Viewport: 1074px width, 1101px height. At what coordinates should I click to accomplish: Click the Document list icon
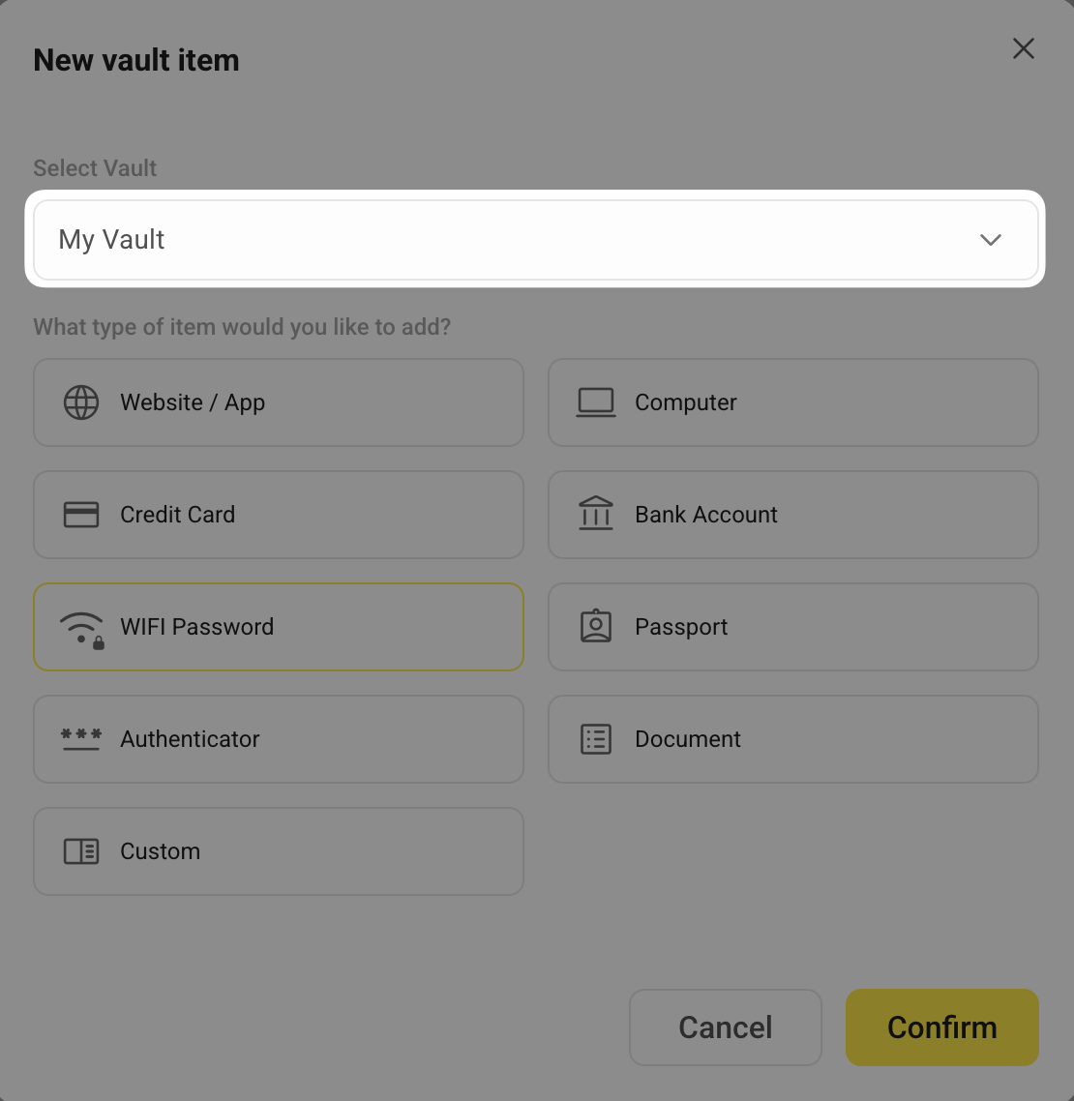(x=596, y=739)
